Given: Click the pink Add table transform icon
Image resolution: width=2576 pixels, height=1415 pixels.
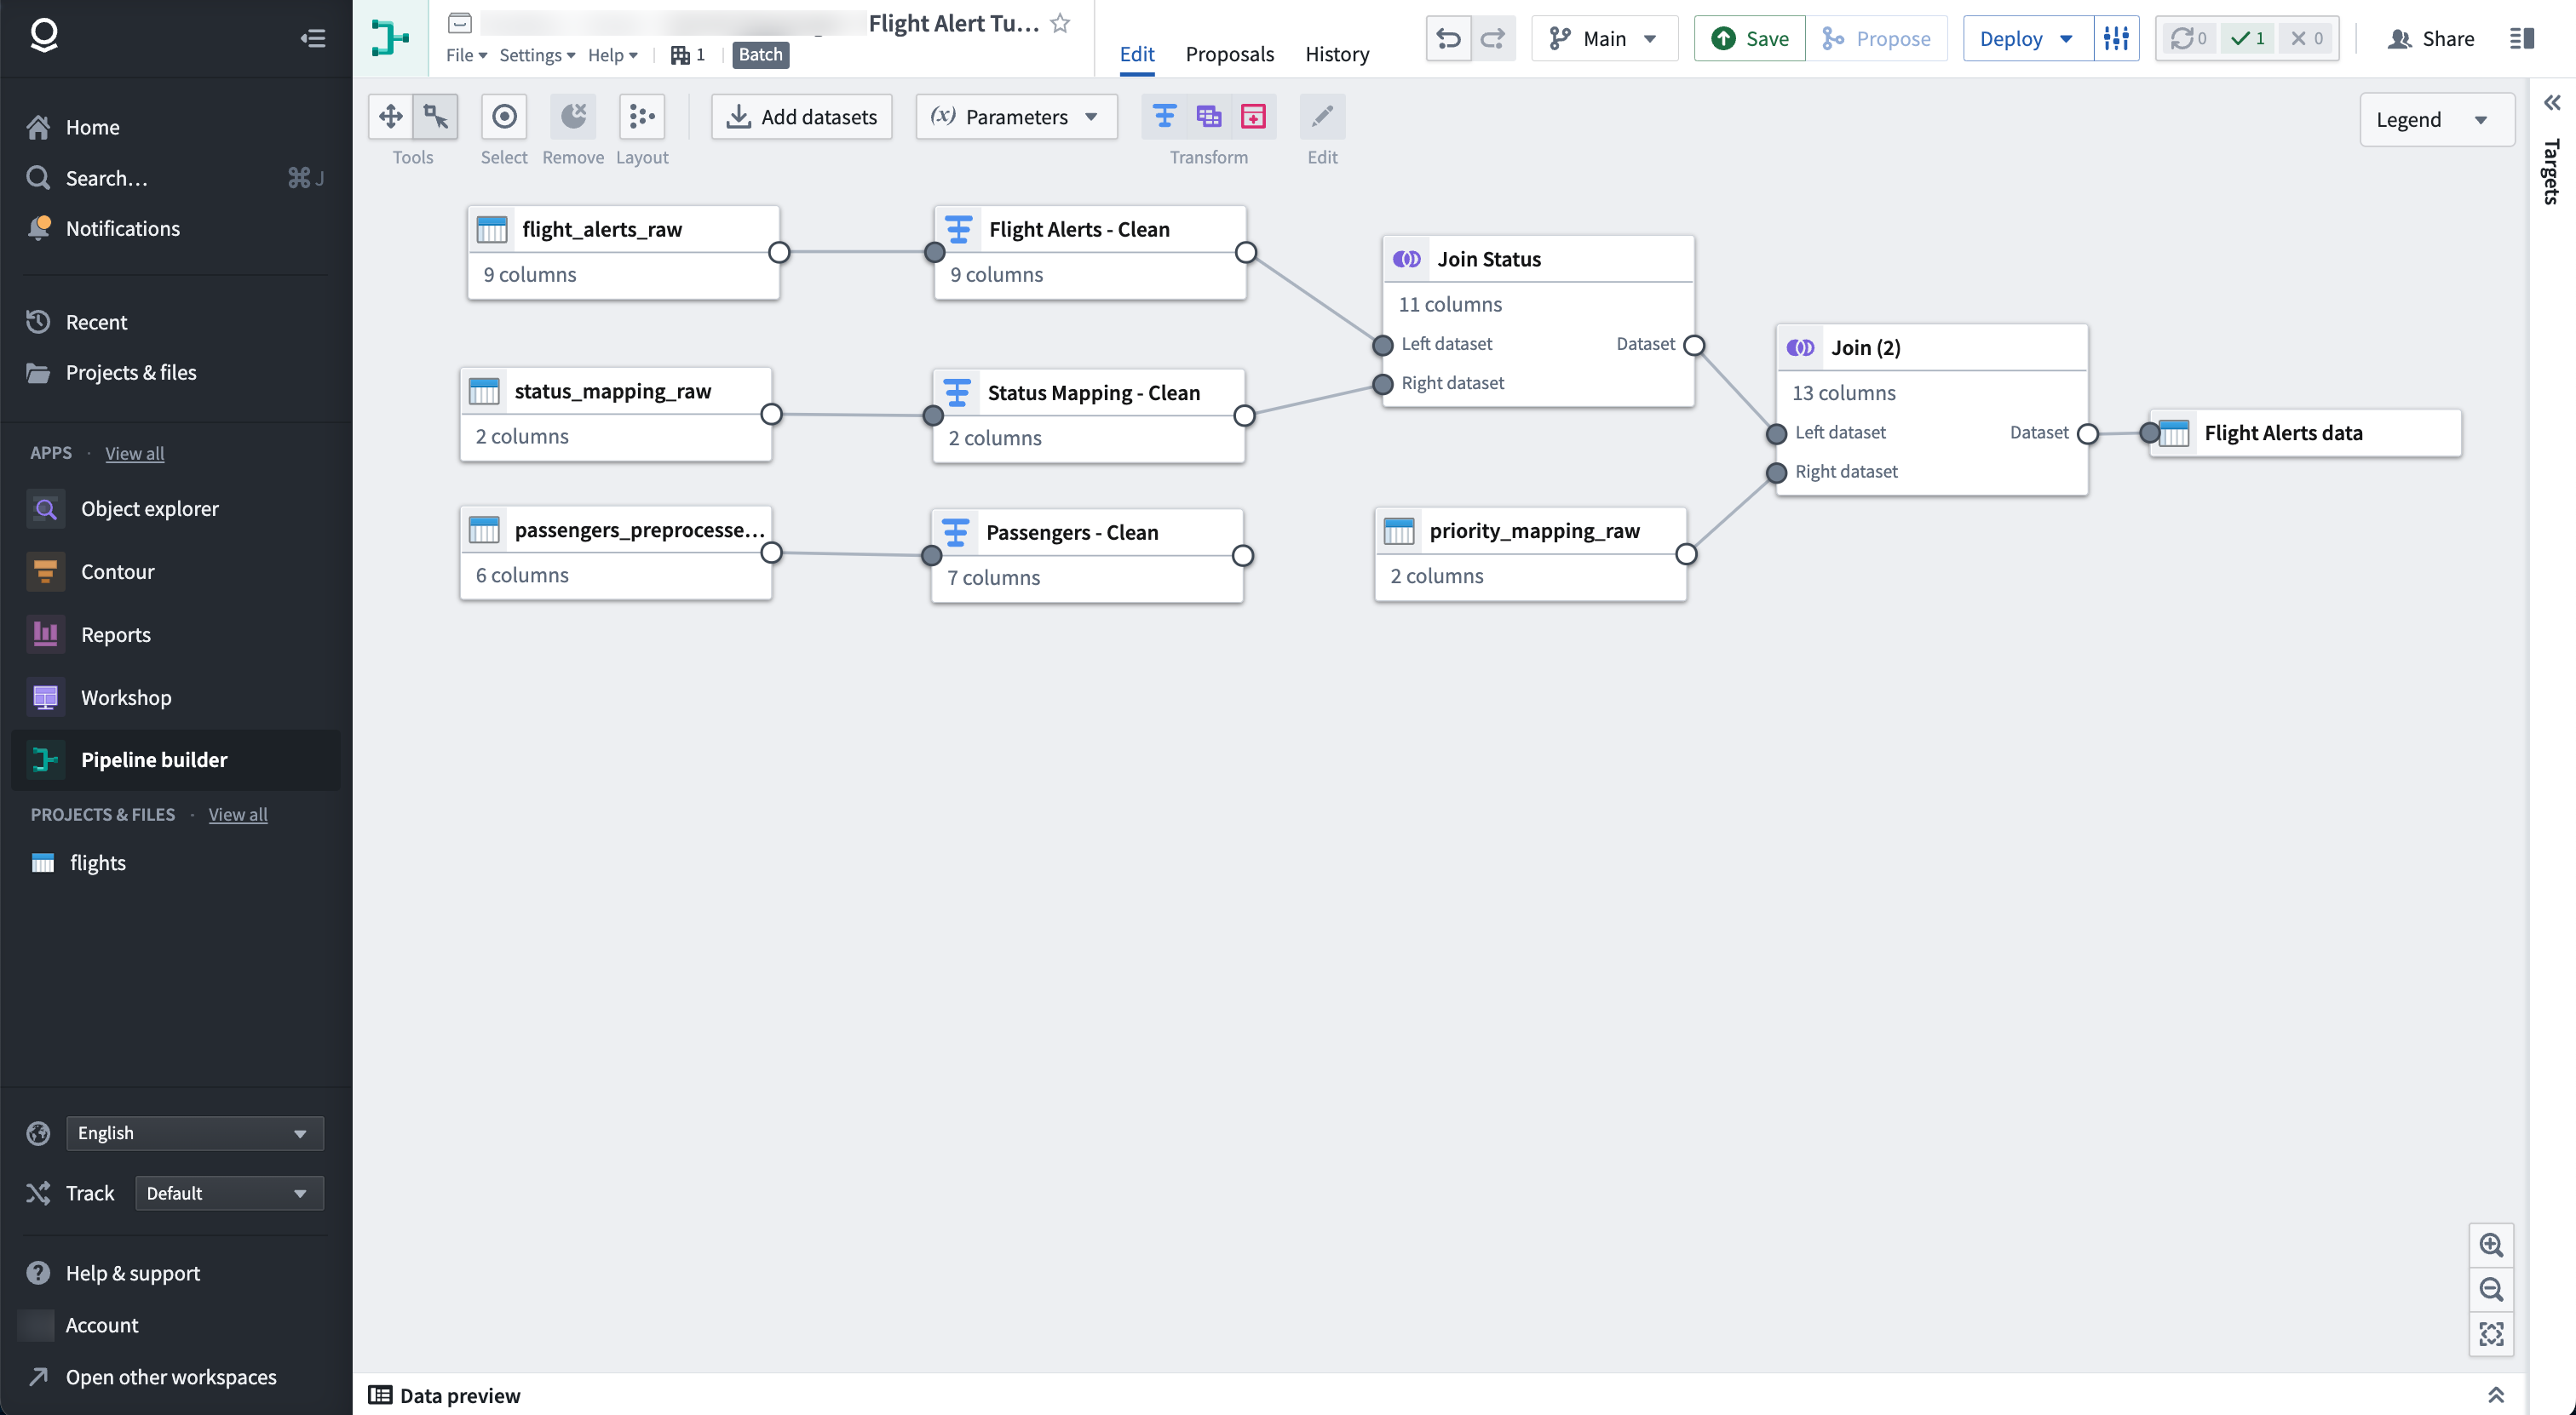Looking at the screenshot, I should click(1253, 116).
